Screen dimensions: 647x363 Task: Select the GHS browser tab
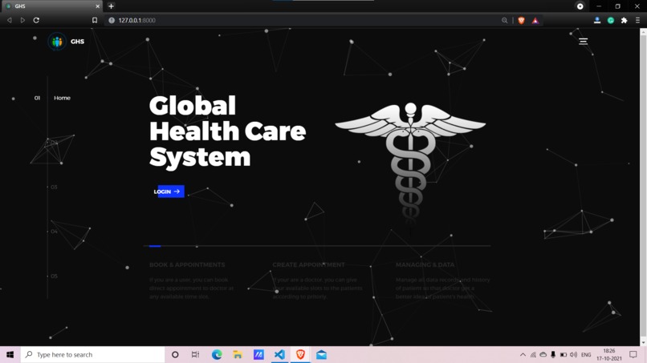[51, 6]
